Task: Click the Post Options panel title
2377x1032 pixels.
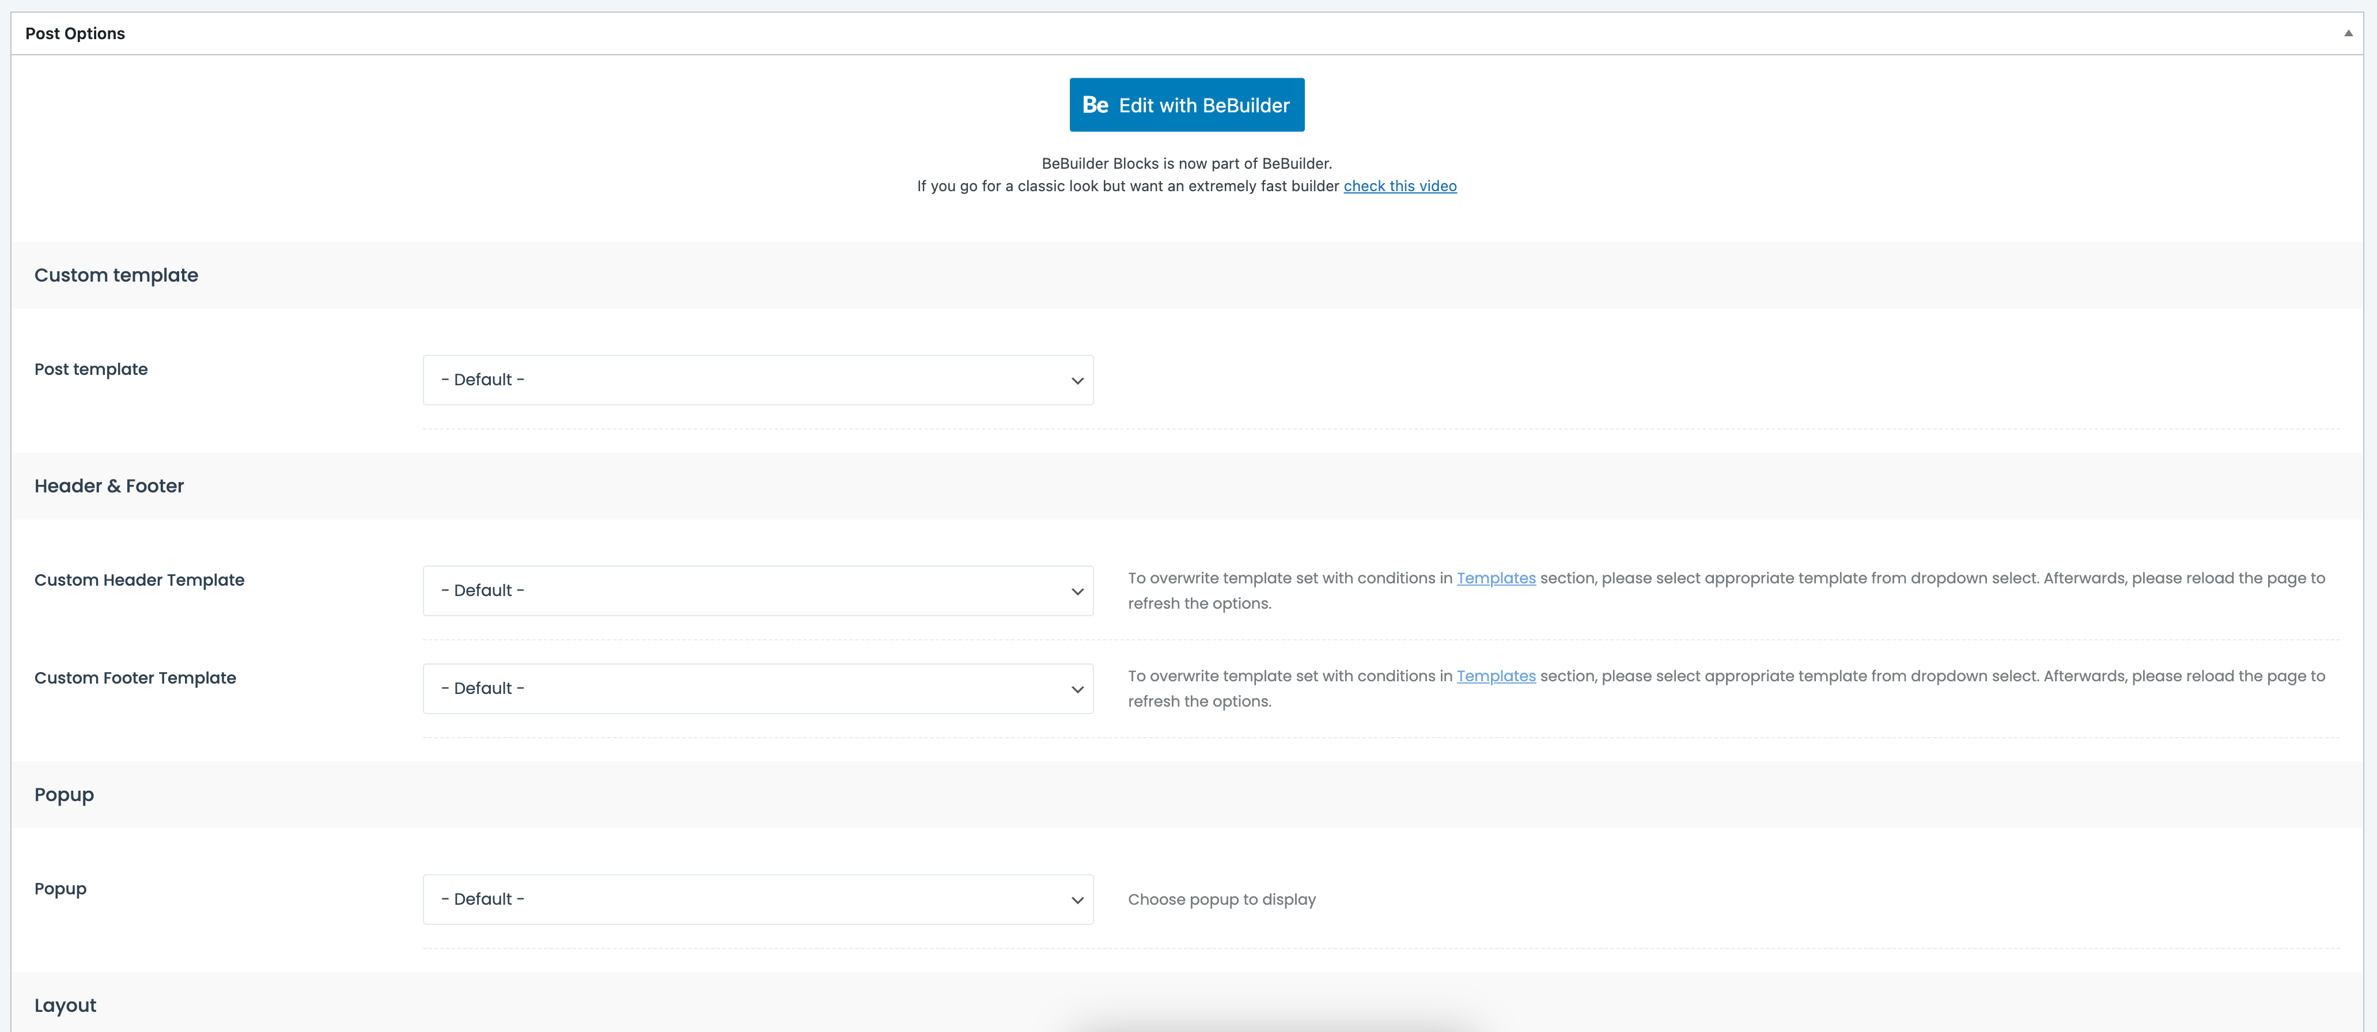Action: coord(75,33)
